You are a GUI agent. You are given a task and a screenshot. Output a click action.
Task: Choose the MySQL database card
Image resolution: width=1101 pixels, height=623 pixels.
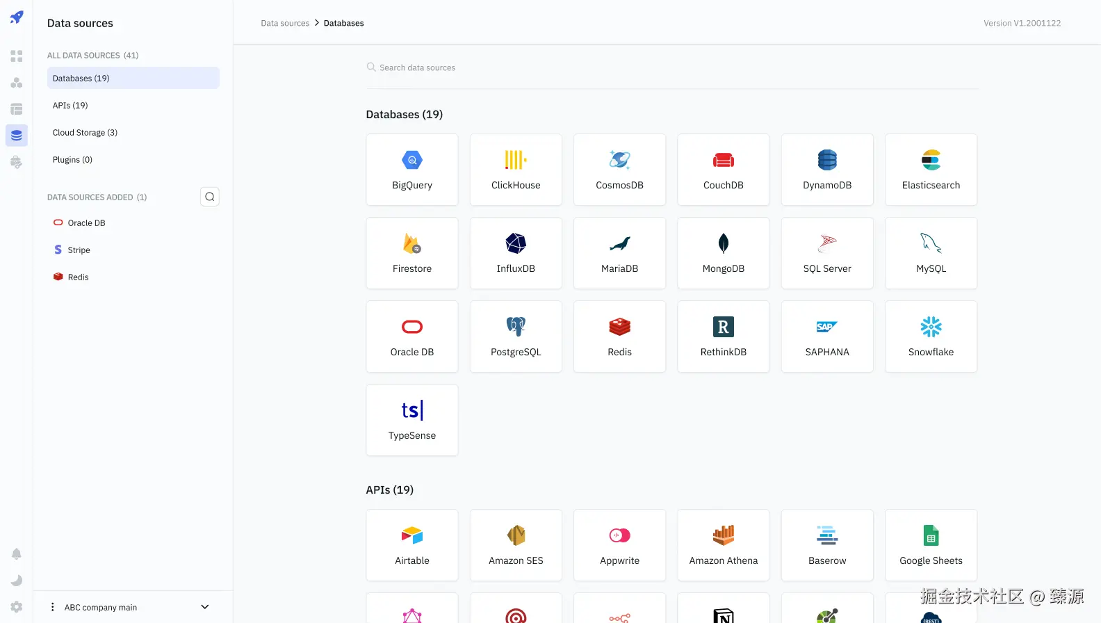tap(931, 253)
